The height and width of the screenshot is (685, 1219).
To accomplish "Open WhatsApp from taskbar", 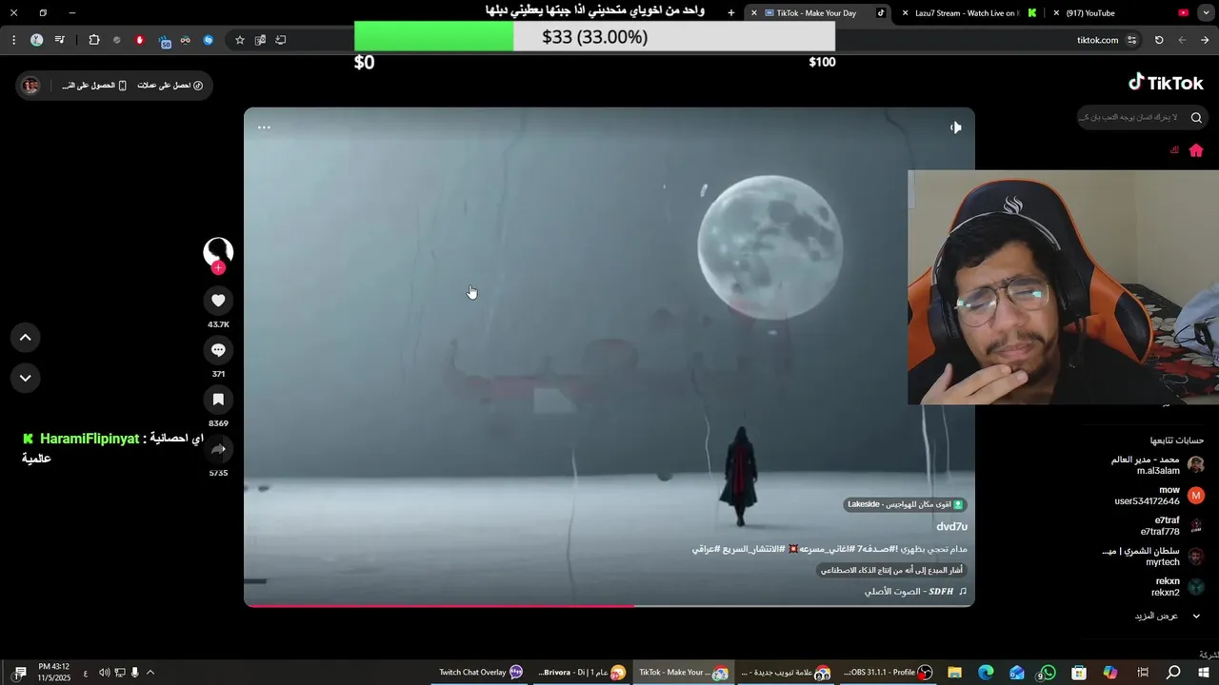I will (1048, 673).
